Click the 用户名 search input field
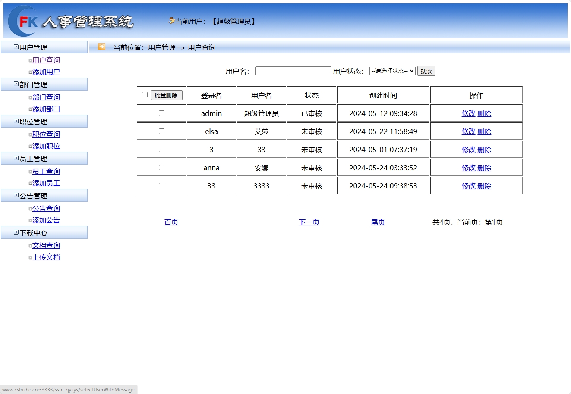 click(293, 71)
